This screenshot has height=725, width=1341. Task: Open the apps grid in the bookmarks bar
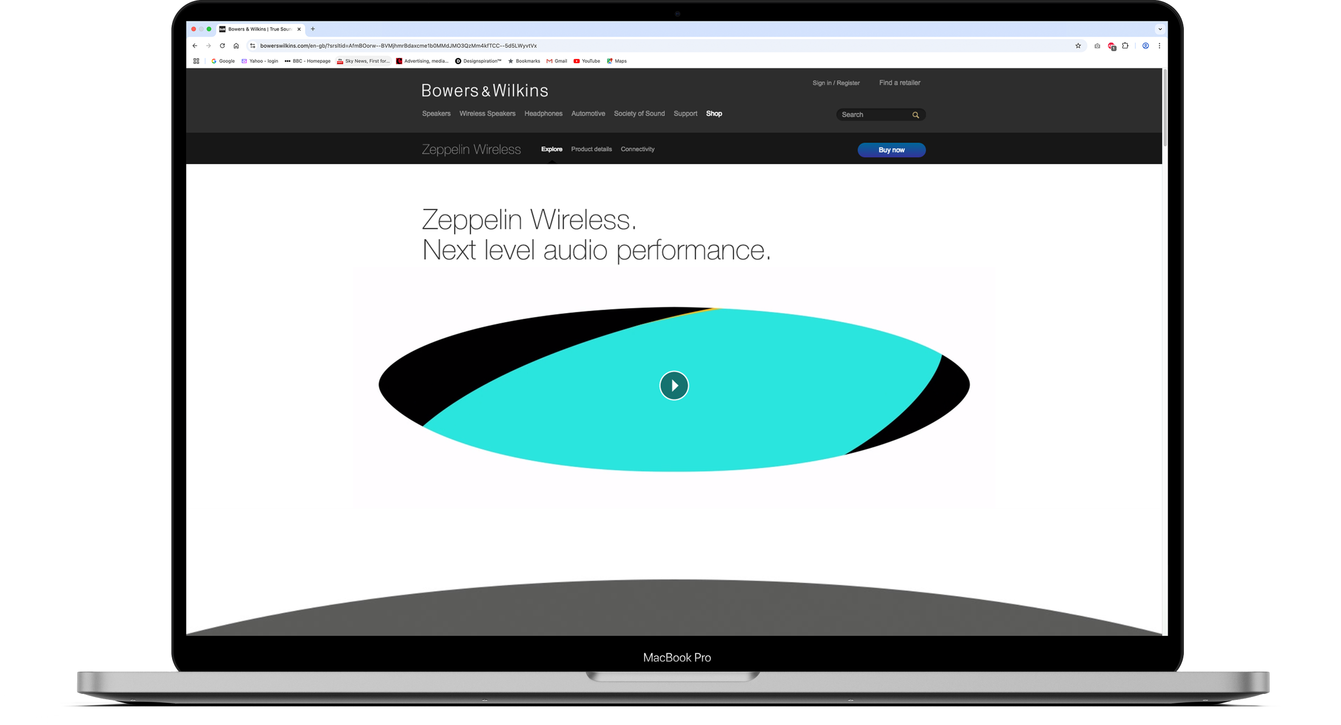tap(196, 61)
